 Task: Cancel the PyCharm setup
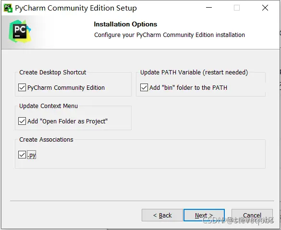pos(252,215)
